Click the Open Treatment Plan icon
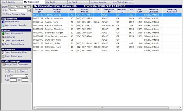Viewport: 183px width, 111px height. tap(3, 52)
